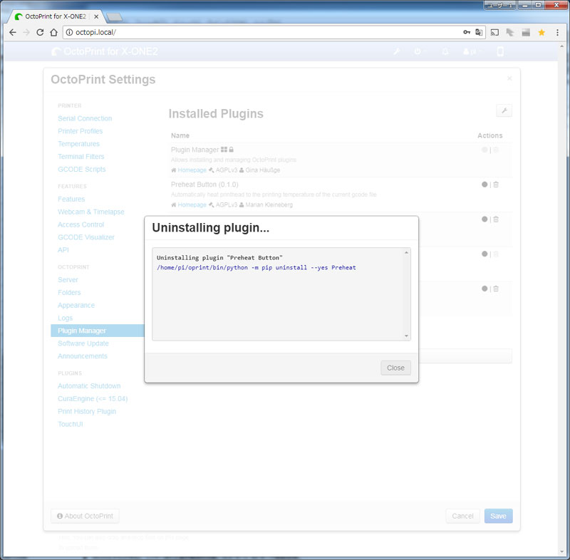This screenshot has width=570, height=560.
Task: Open Features settings section
Action: pos(71,199)
